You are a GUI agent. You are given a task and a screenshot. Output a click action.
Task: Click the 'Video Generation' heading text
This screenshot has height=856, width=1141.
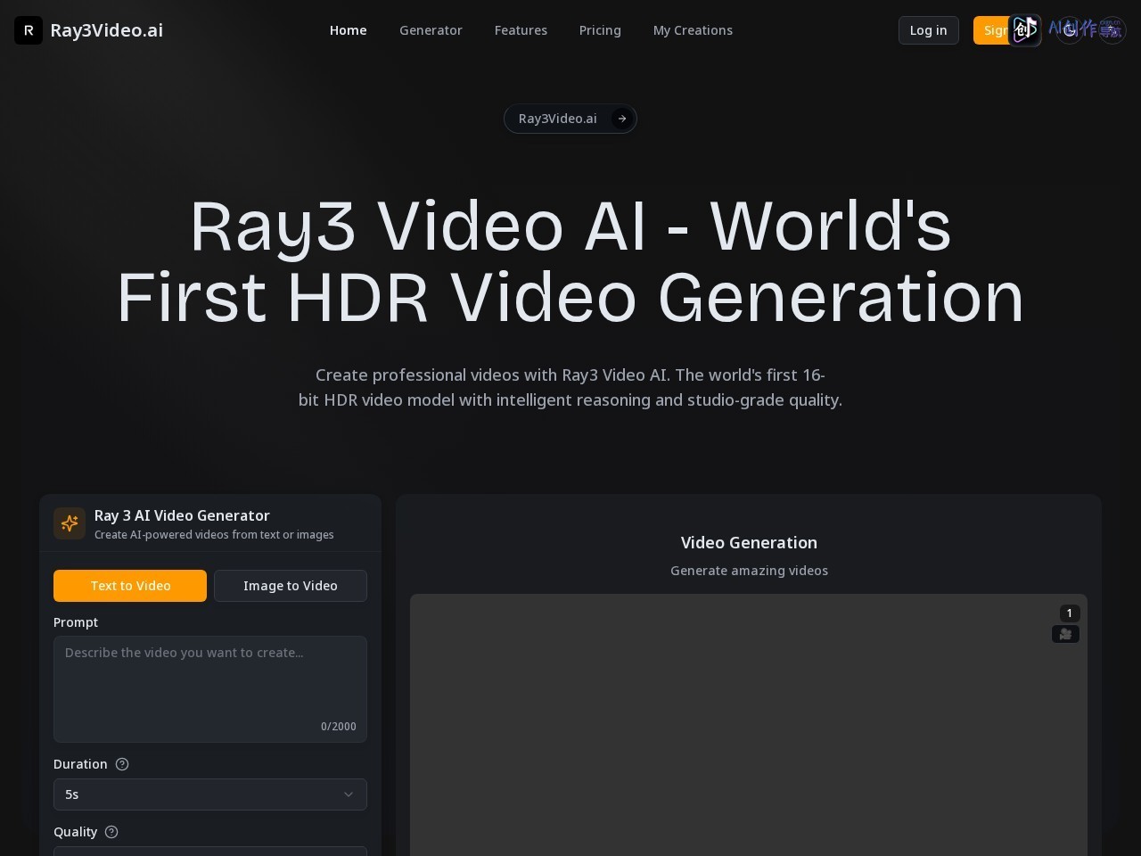point(749,543)
